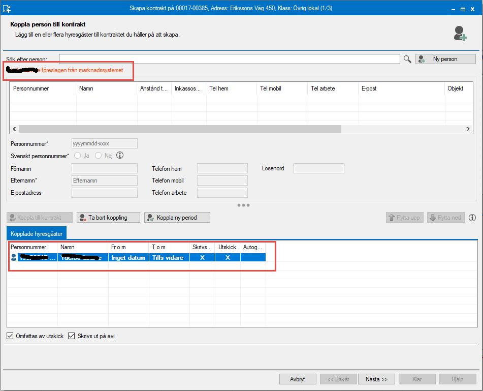483x391 pixels.
Task: Open the Kopplade hyresgäster tab
Action: tap(37, 234)
